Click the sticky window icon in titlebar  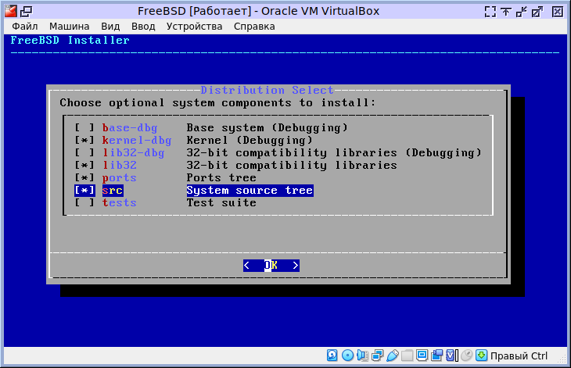click(x=27, y=12)
